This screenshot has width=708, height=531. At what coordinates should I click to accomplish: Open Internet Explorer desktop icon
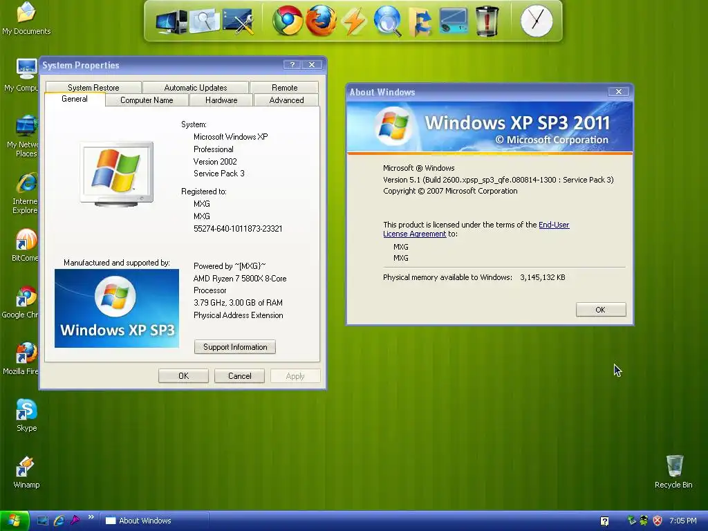25,194
